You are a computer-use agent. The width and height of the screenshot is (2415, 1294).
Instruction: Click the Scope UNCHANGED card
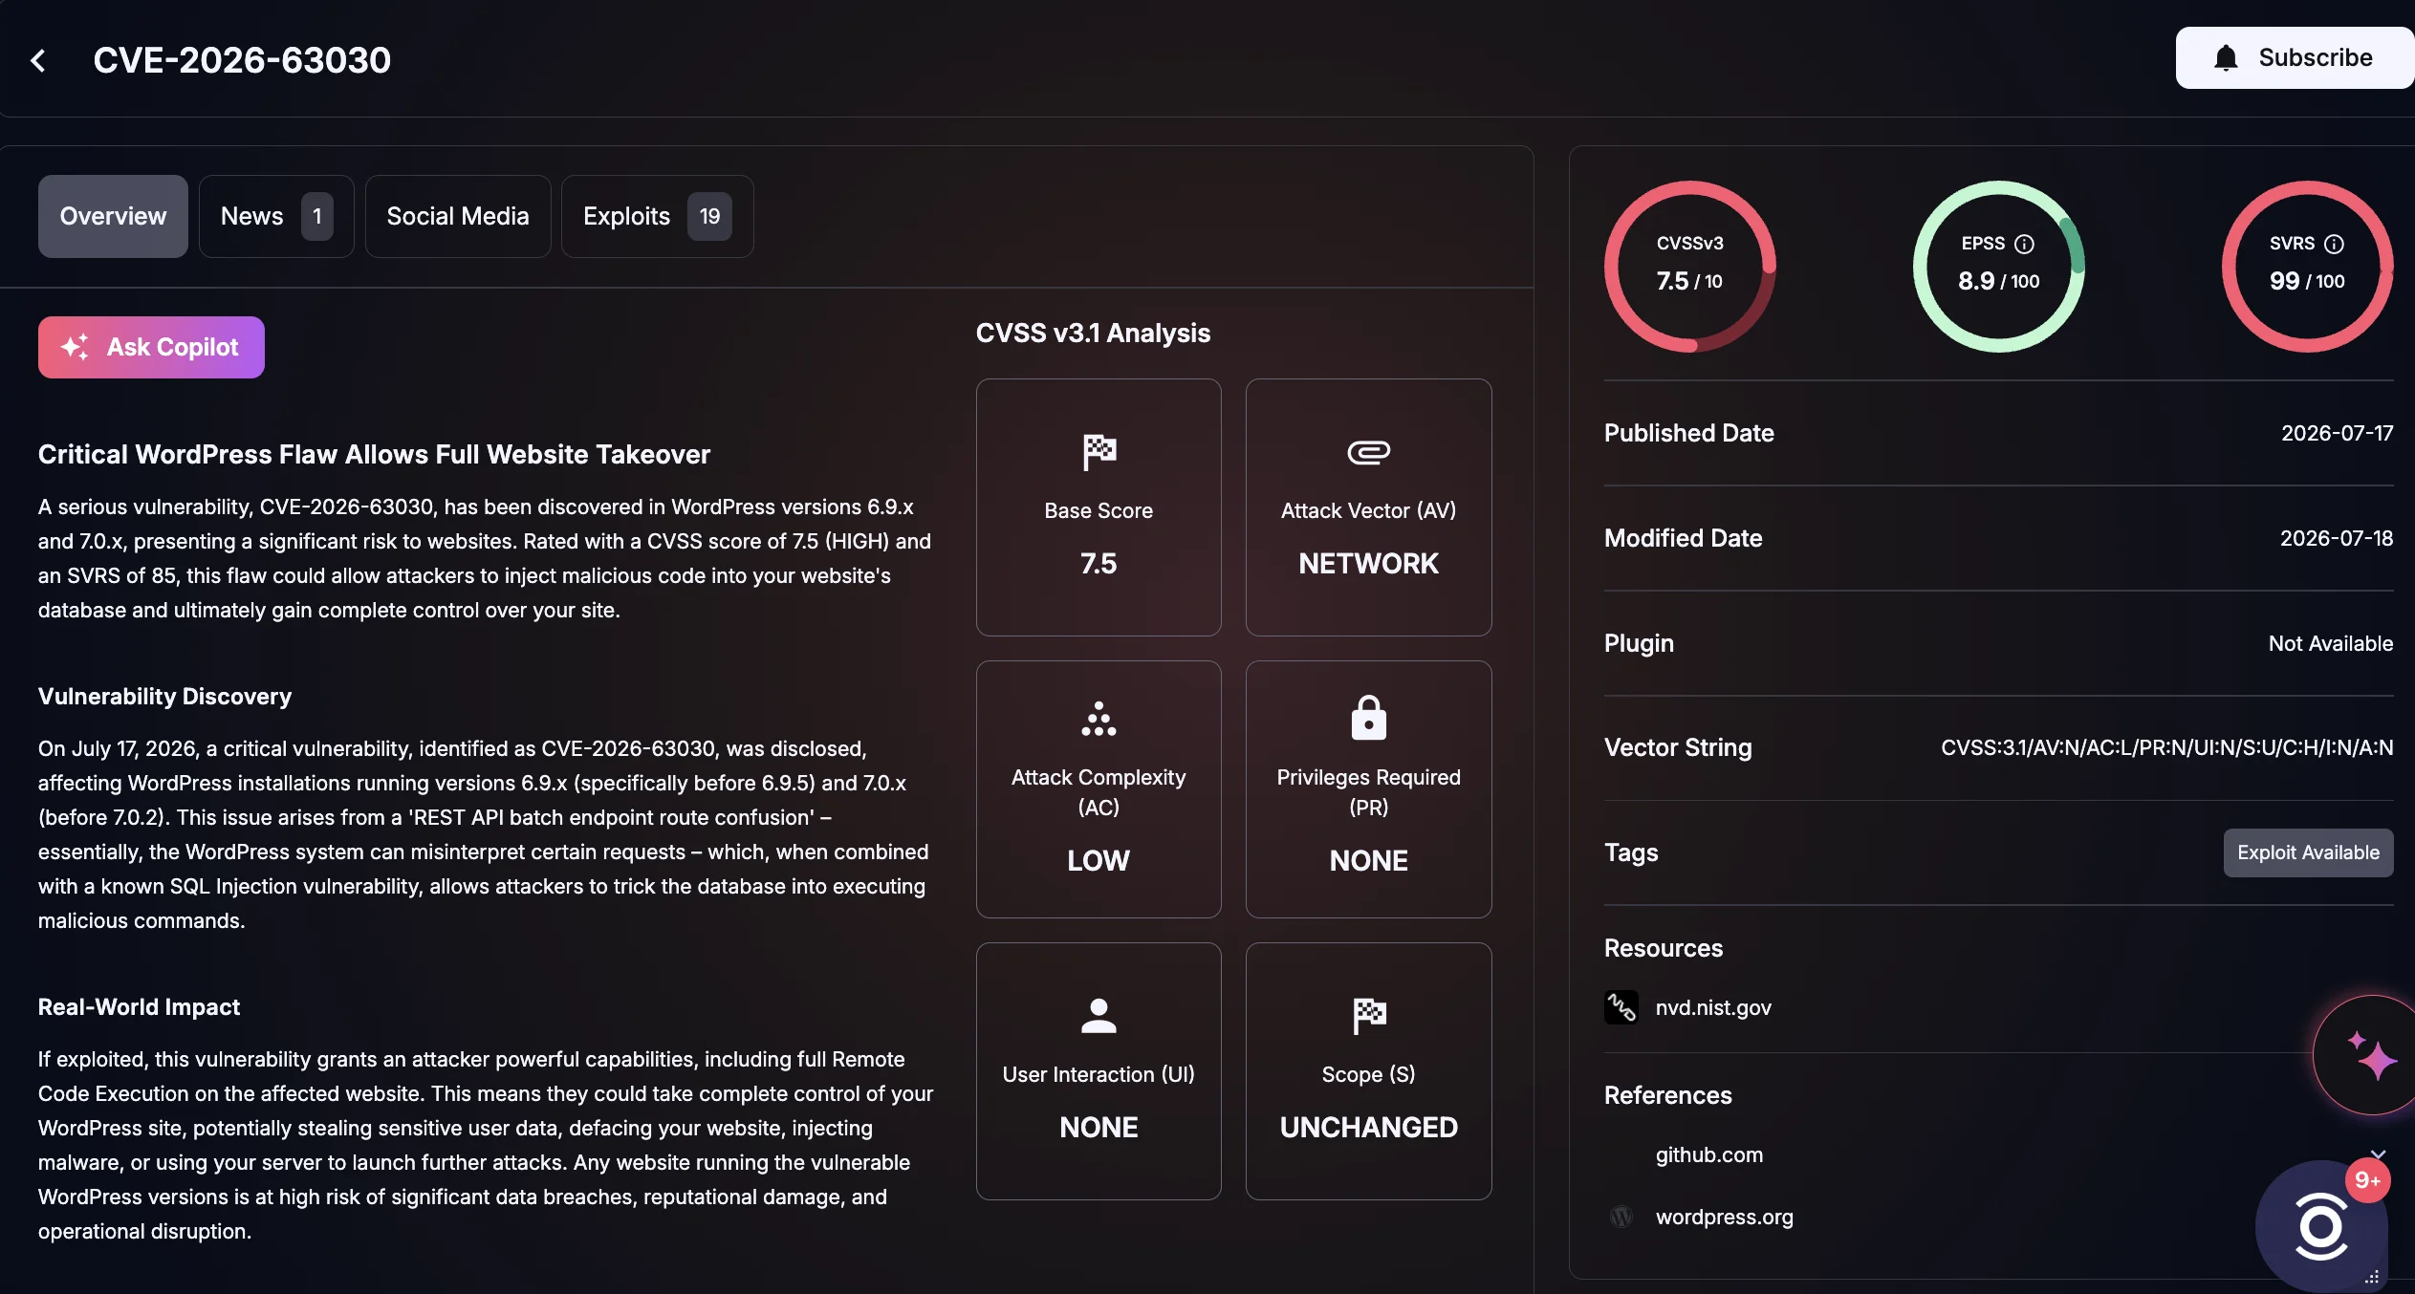point(1368,1071)
